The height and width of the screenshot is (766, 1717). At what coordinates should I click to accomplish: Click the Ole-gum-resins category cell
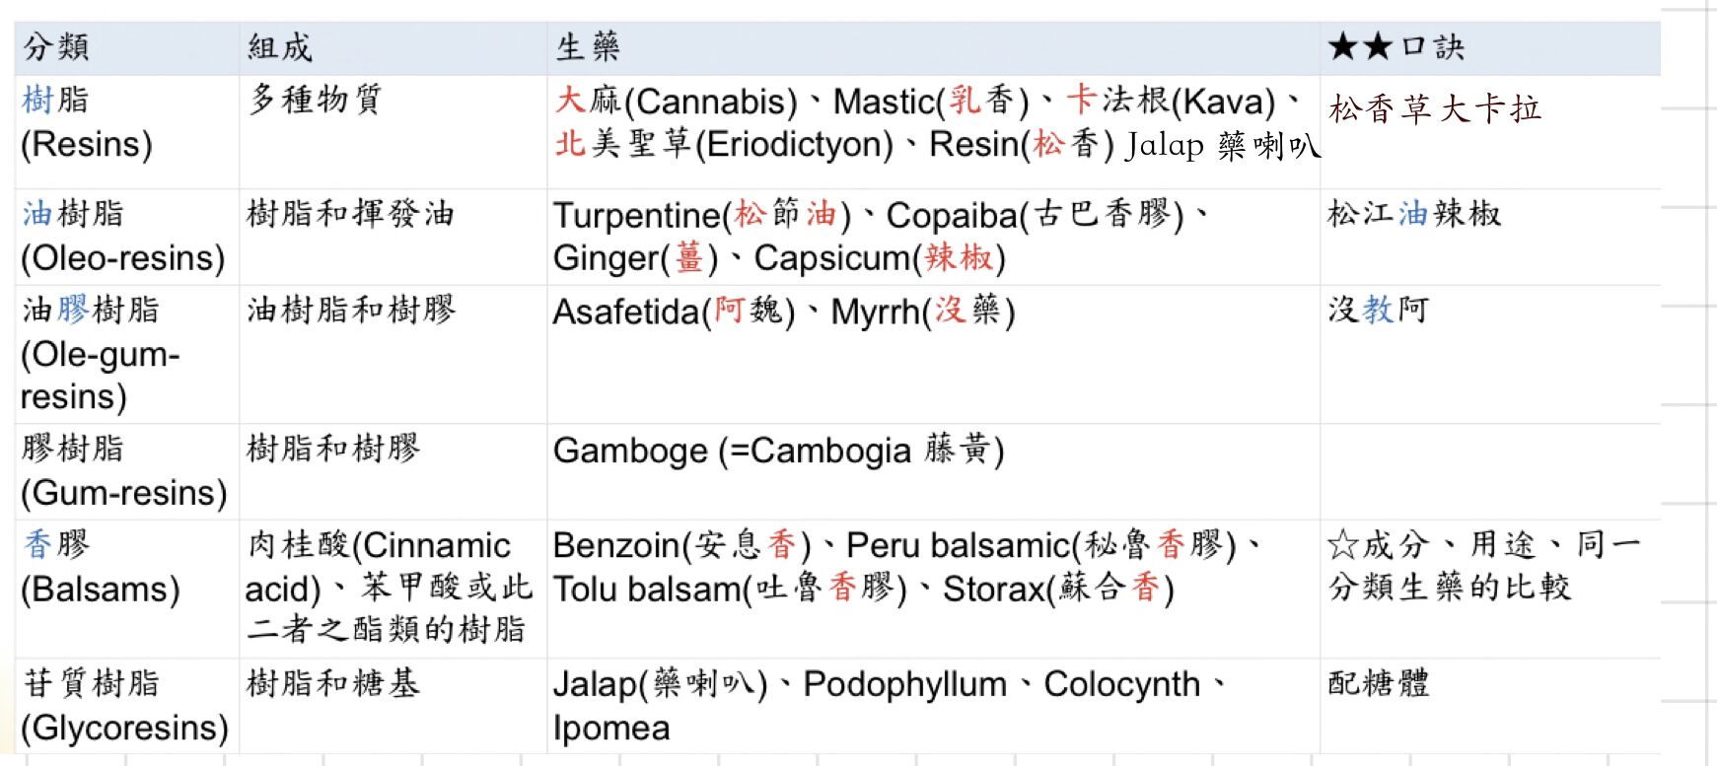tap(100, 353)
